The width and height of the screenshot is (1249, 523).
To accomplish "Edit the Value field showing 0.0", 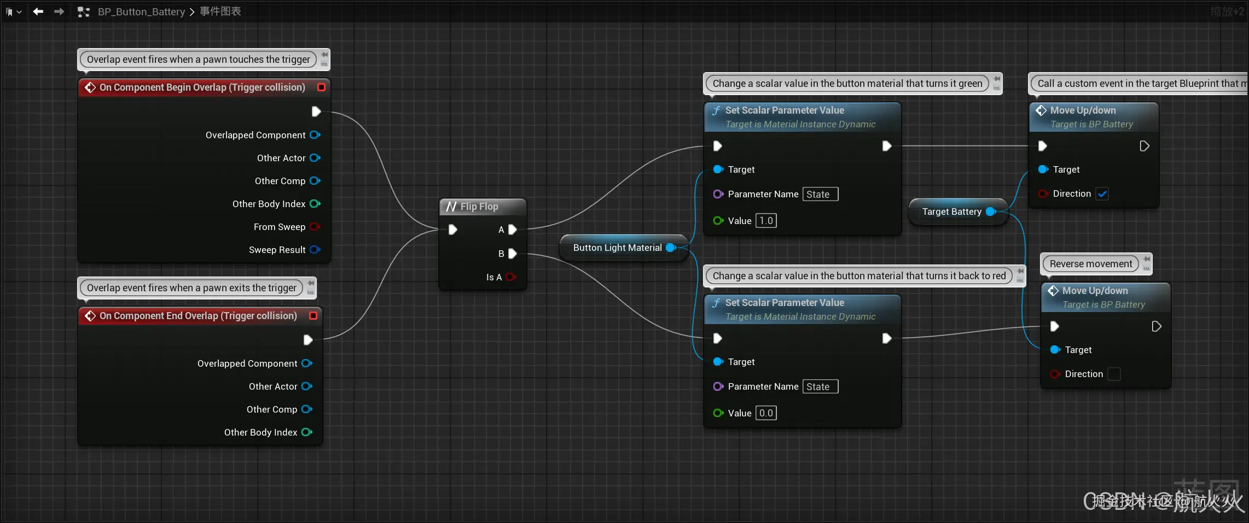I will tap(766, 413).
